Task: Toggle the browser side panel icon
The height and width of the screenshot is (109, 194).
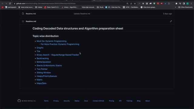Action: coord(184,4)
